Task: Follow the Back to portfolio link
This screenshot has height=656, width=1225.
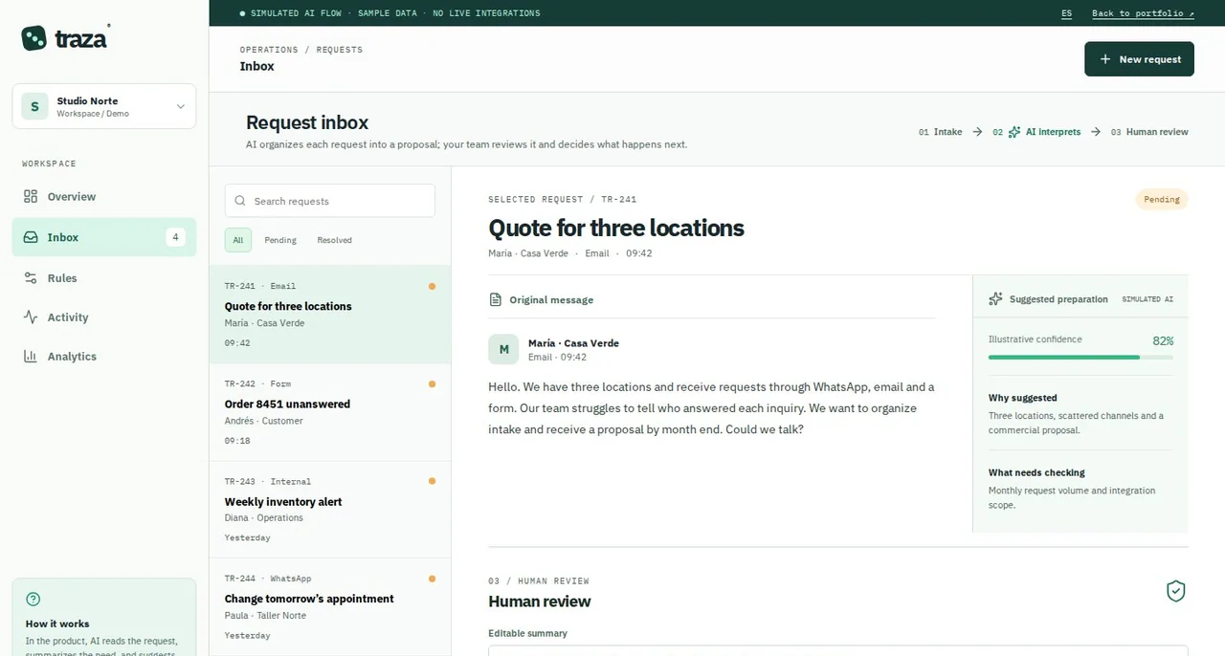Action: pyautogui.click(x=1144, y=13)
